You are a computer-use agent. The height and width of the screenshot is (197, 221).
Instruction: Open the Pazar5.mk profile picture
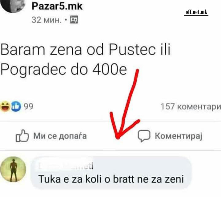pos(13,6)
